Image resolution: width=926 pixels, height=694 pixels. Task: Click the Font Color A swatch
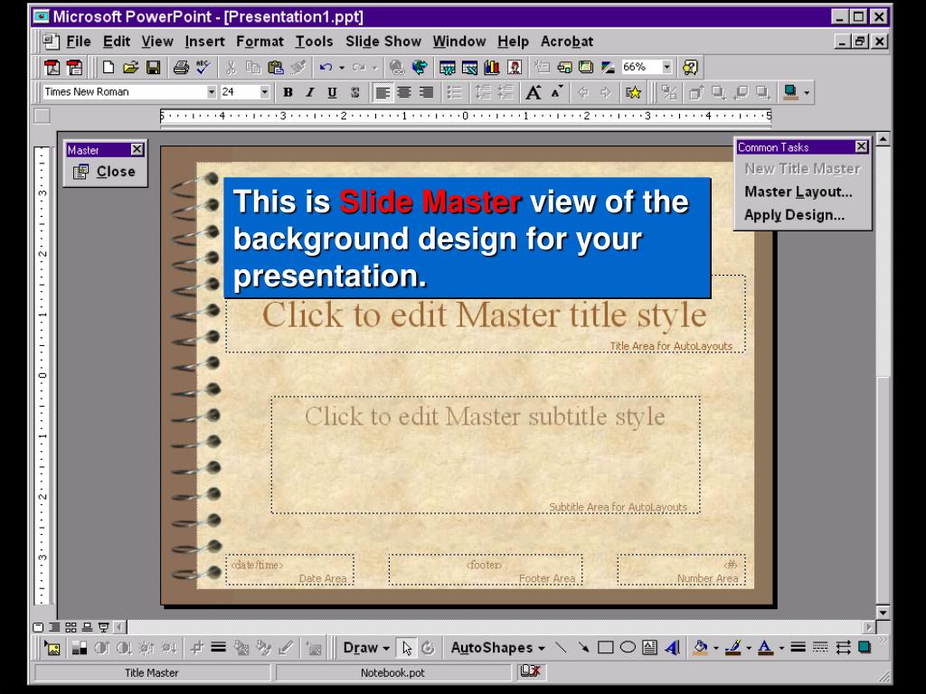[x=766, y=648]
